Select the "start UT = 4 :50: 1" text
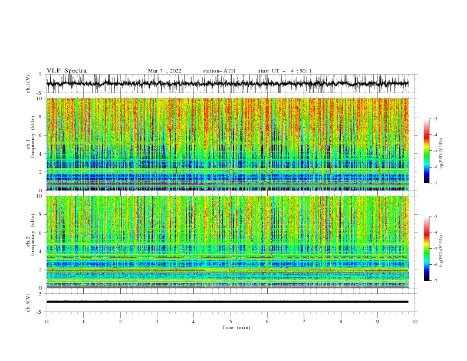 pyautogui.click(x=285, y=71)
